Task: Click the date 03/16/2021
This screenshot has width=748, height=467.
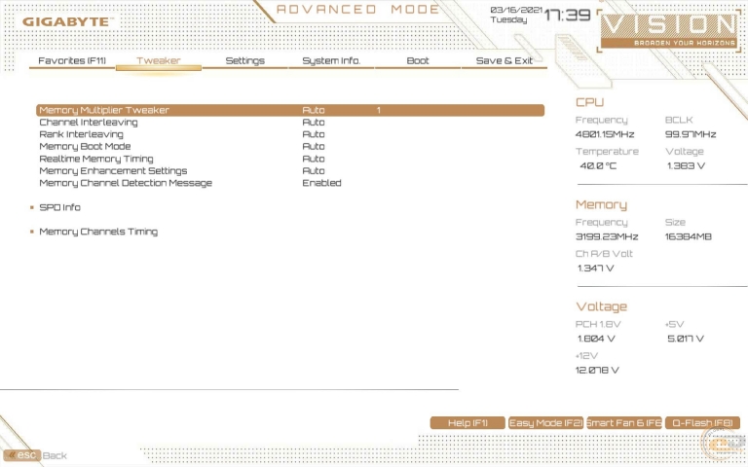Action: click(x=516, y=10)
